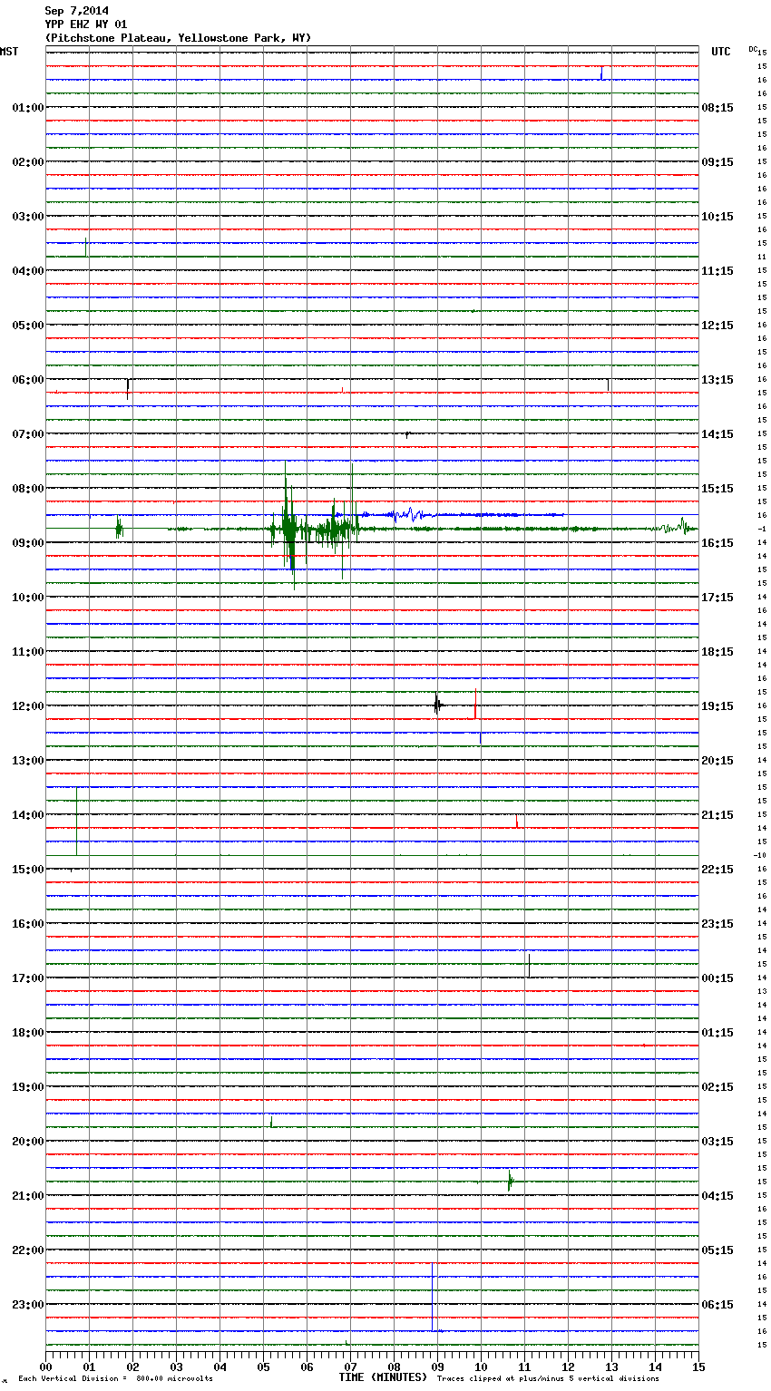
Task: Click the tall red spike near 12:00 MST
Action: pos(475,705)
